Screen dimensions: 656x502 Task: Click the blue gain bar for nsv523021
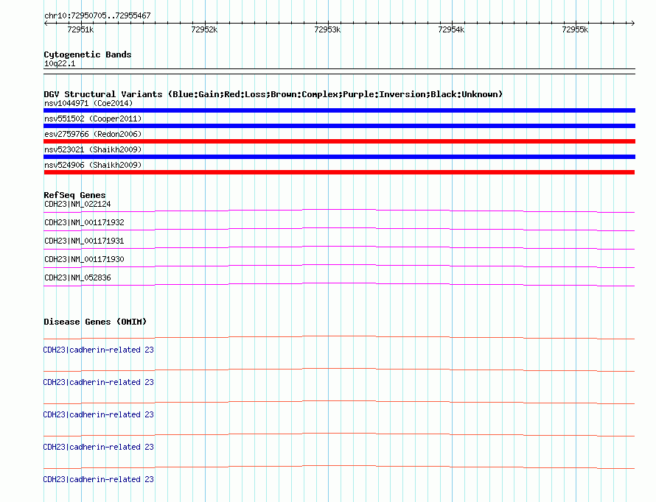point(339,157)
